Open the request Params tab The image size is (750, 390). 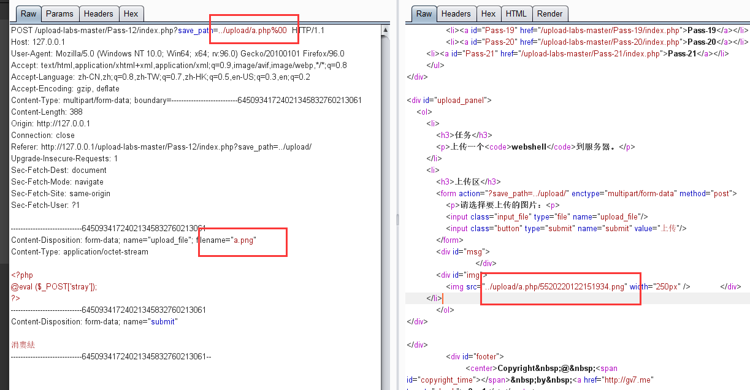click(59, 13)
